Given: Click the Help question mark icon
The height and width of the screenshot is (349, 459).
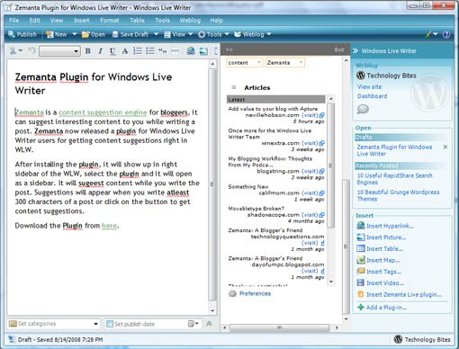Looking at the screenshot, I should click(446, 34).
